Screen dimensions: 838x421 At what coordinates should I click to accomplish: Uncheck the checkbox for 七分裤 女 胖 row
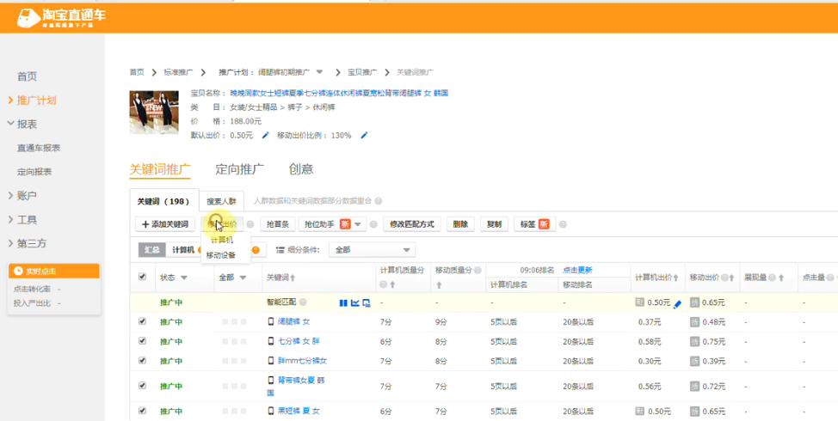pos(142,341)
